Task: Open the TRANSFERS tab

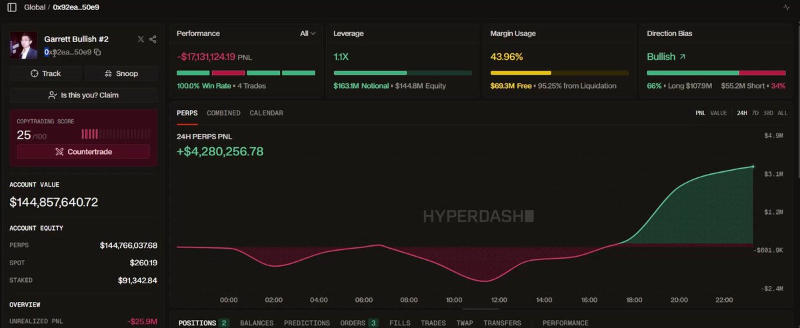Action: pos(502,323)
